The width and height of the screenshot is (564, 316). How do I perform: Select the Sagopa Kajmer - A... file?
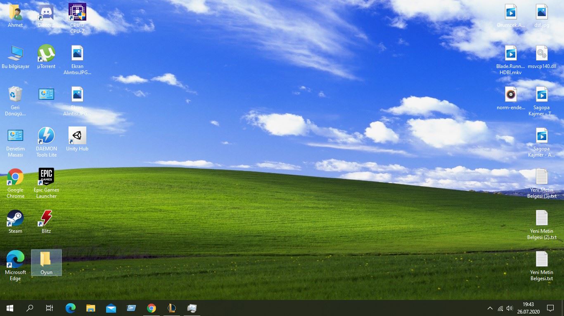(x=542, y=143)
